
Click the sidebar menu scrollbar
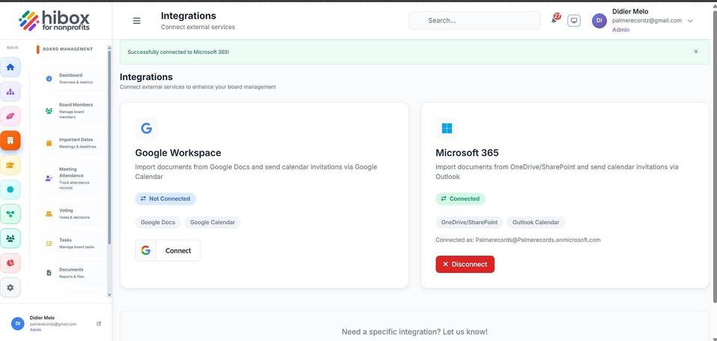[109, 148]
